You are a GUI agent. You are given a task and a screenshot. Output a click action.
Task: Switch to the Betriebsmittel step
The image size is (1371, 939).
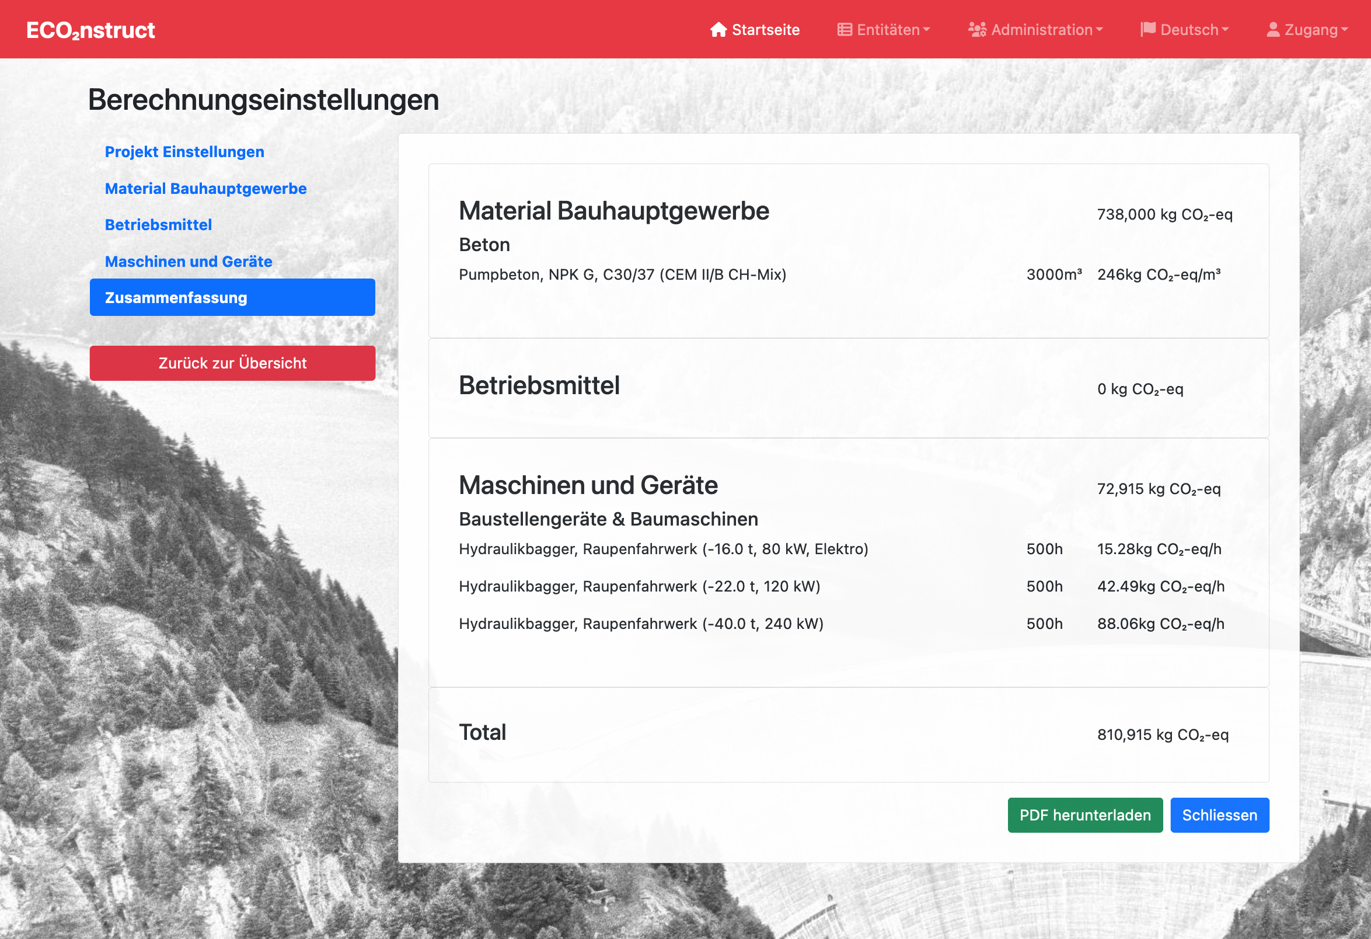pos(158,225)
